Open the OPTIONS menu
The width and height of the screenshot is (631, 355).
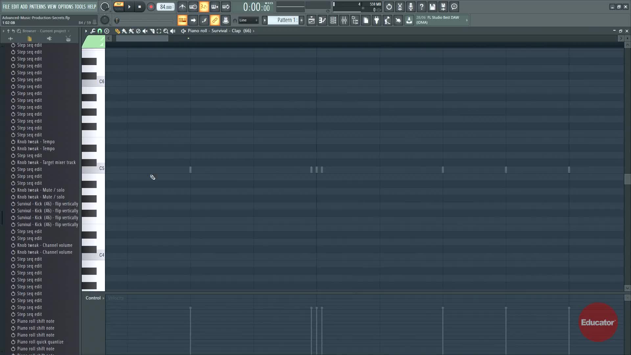tap(65, 7)
